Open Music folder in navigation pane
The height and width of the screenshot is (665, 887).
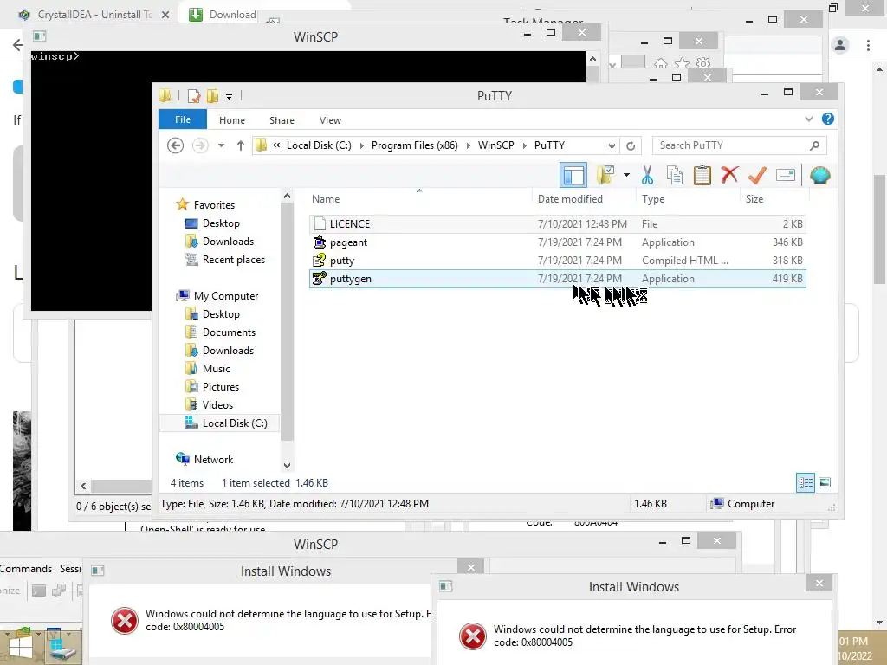(x=216, y=368)
